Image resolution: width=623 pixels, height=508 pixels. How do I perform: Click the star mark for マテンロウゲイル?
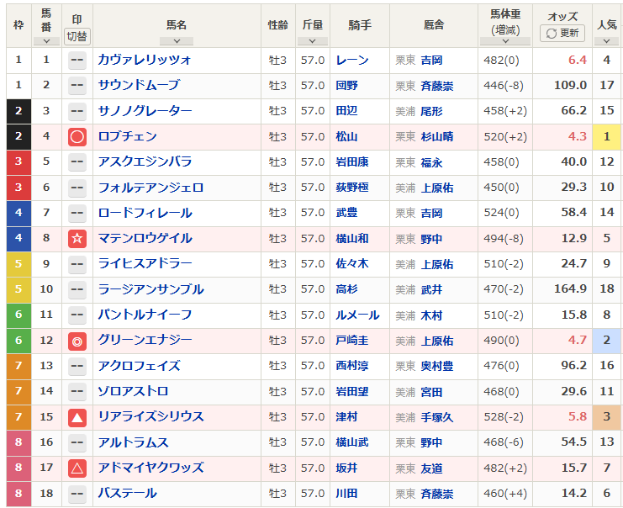click(77, 238)
